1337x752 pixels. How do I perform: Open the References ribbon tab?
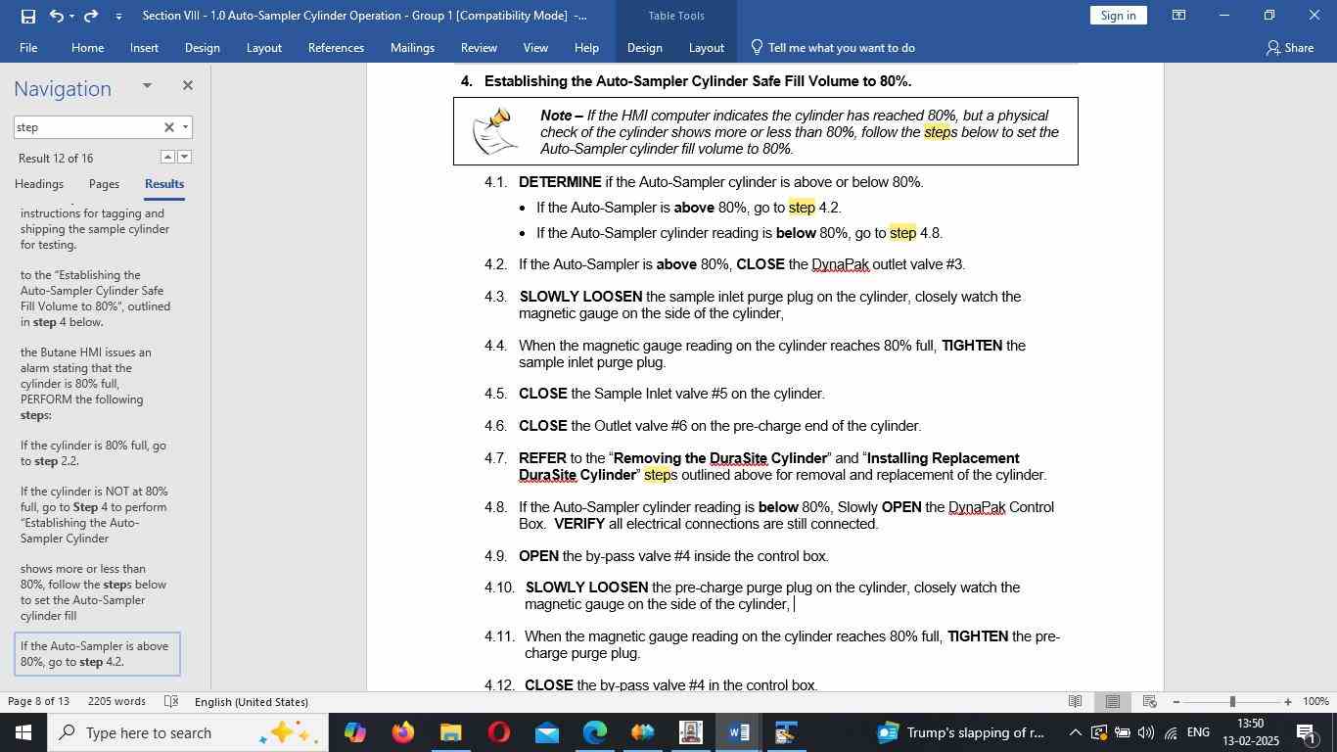pyautogui.click(x=336, y=47)
